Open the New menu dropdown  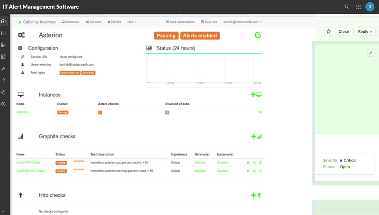131,22
